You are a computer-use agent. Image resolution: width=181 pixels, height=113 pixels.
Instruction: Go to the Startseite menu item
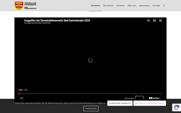(x=96, y=6)
